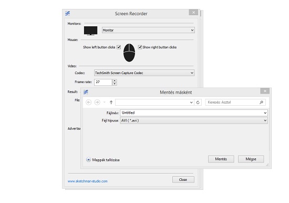Toggle Show left button clicks checkbox
289x203 pixels.
tap(119, 47)
